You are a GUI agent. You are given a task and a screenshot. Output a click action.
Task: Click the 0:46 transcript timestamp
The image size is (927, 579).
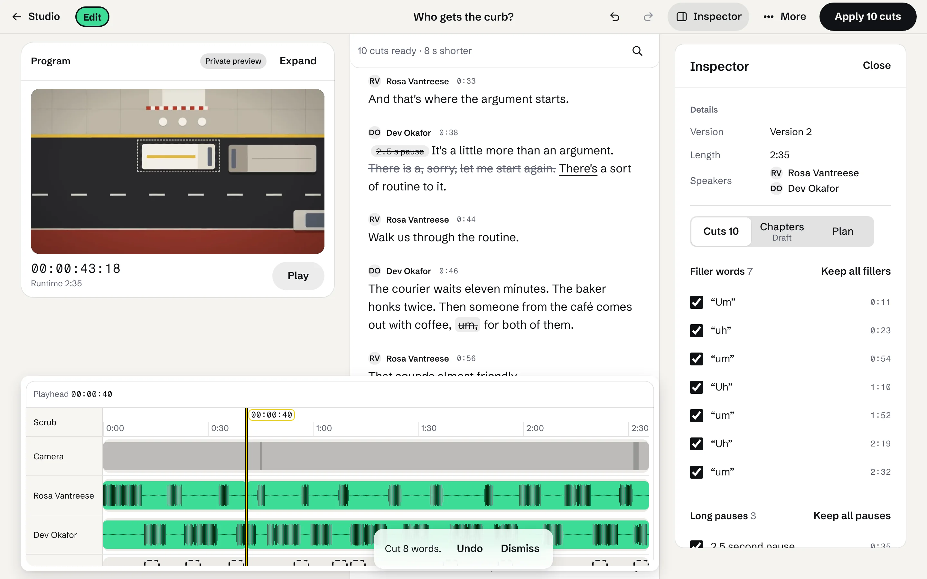click(x=449, y=271)
